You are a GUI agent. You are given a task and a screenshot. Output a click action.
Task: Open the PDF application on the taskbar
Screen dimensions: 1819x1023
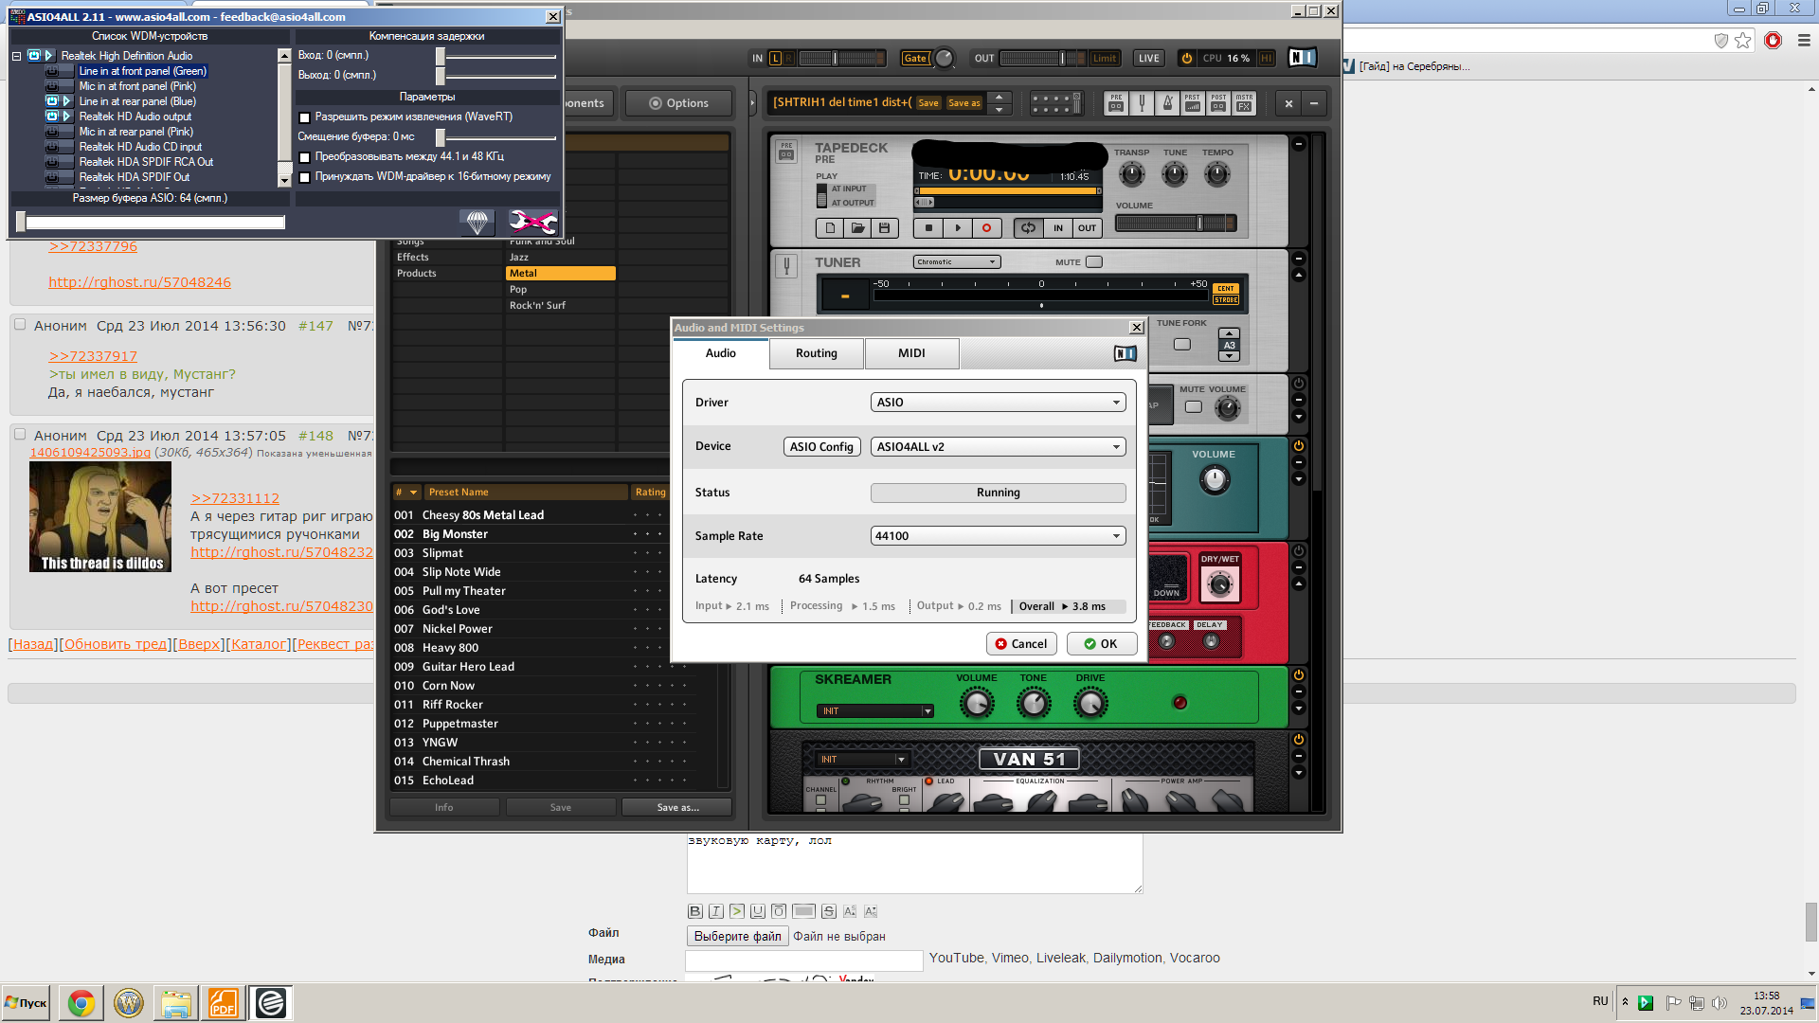[x=223, y=1003]
